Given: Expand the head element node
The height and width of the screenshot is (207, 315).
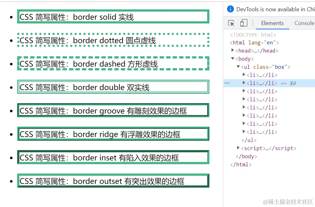Looking at the screenshot, I should (232, 50).
